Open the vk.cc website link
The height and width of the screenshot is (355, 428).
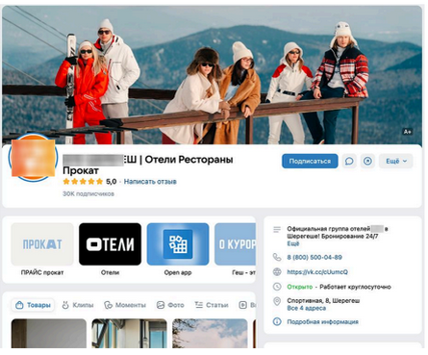coord(317,272)
